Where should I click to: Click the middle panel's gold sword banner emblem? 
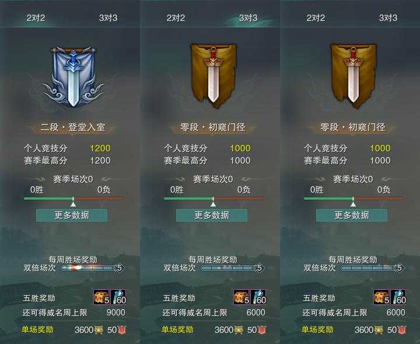click(x=213, y=76)
